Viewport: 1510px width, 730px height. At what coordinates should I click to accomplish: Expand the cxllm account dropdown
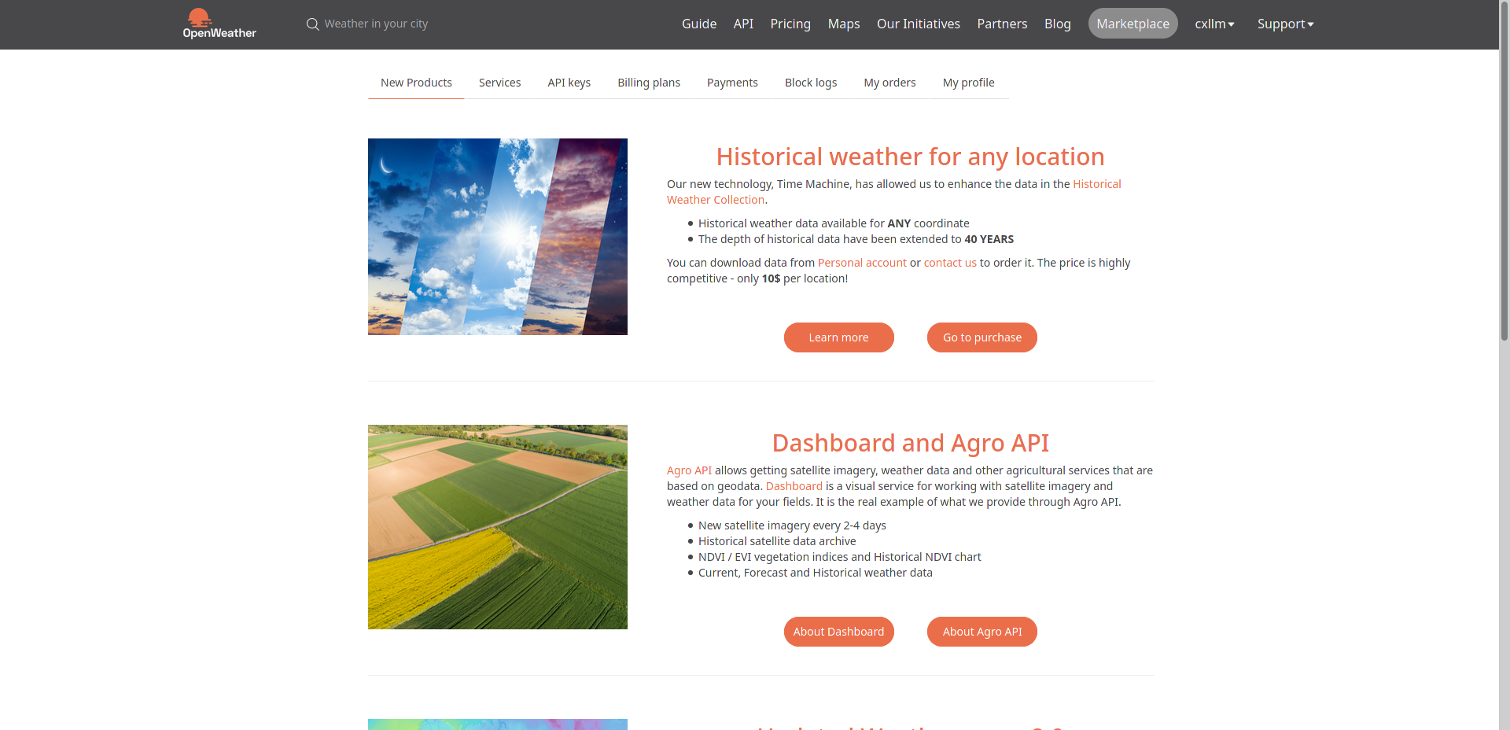[x=1214, y=24]
